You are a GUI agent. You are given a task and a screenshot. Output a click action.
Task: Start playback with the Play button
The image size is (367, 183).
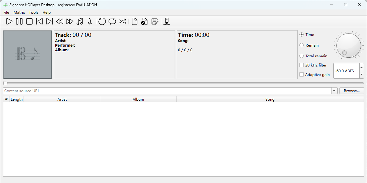pyautogui.click(x=9, y=21)
